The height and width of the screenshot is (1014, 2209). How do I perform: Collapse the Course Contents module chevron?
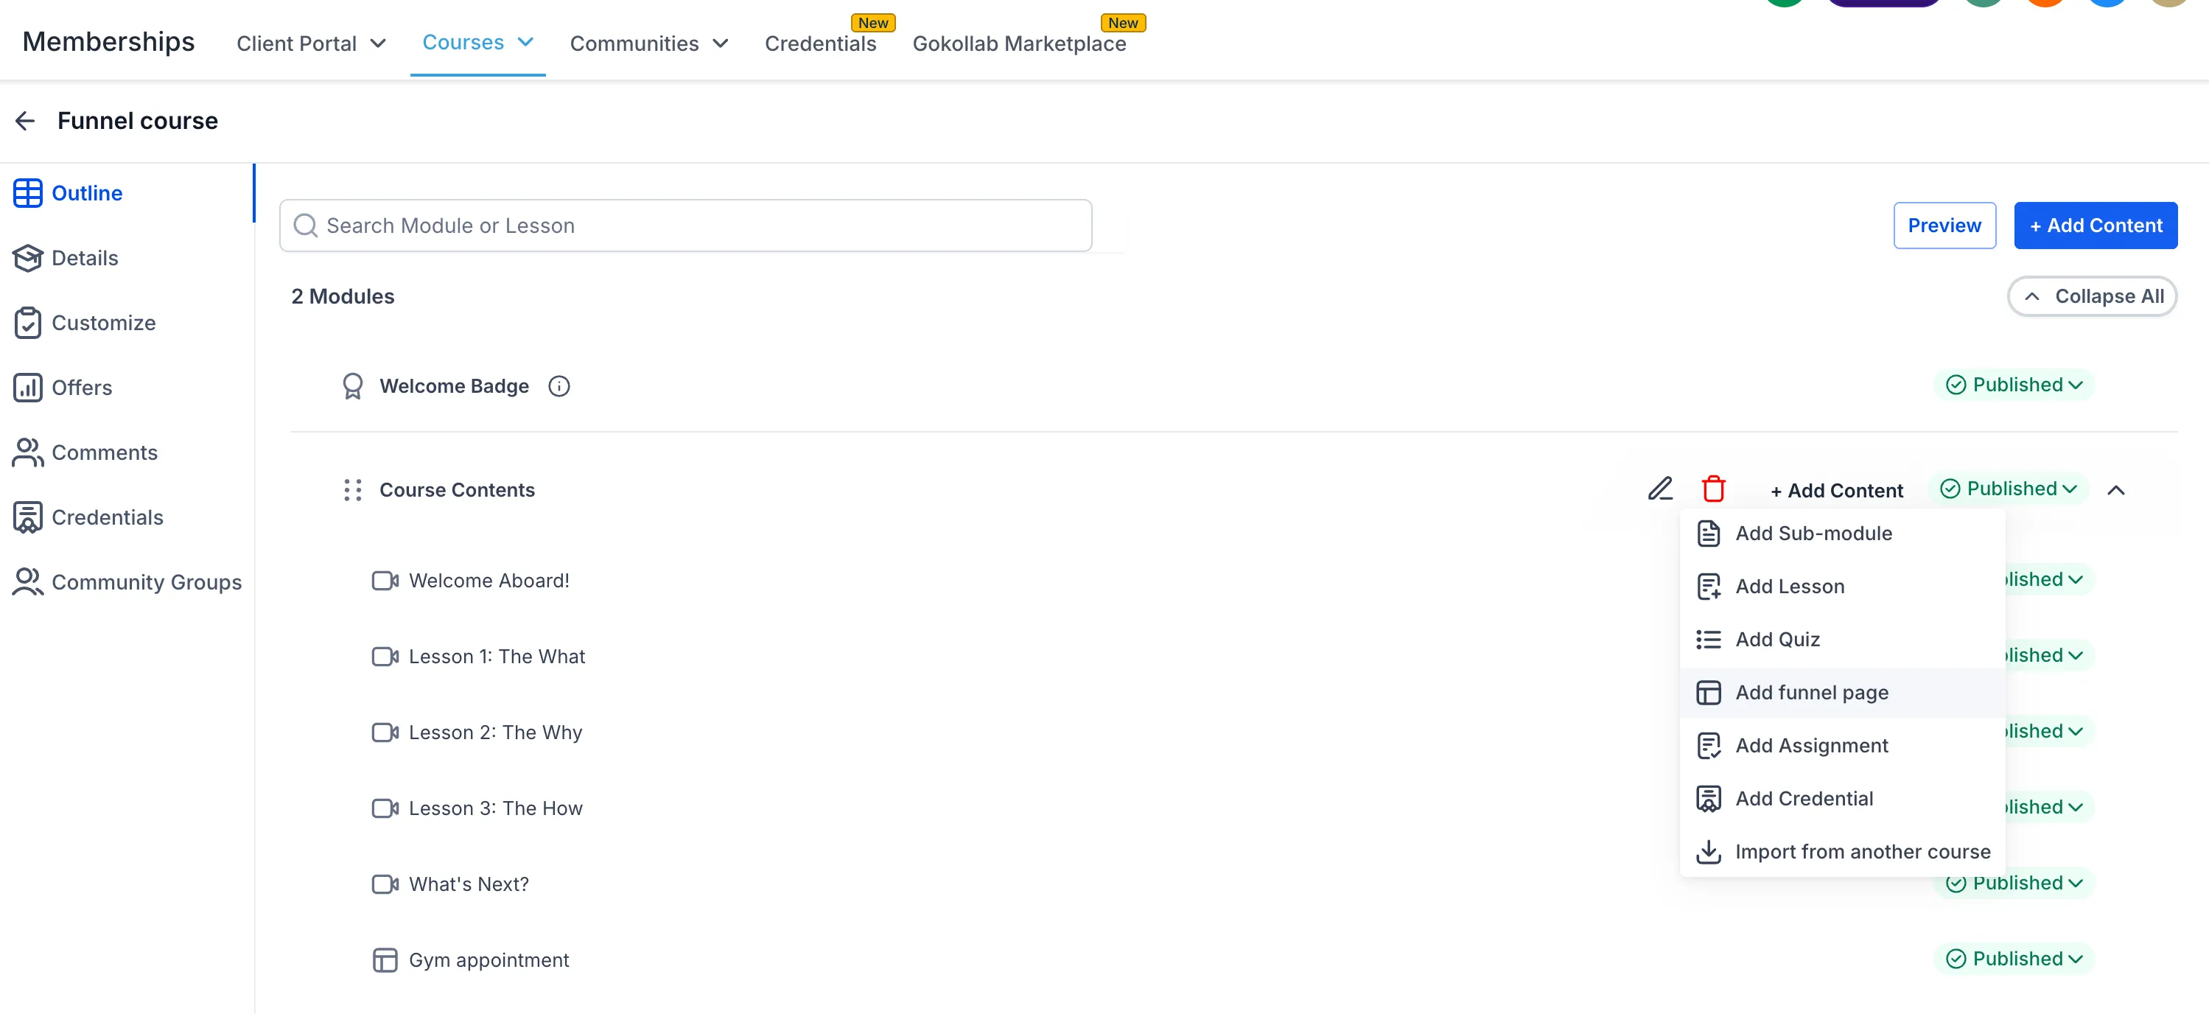[x=2116, y=490]
